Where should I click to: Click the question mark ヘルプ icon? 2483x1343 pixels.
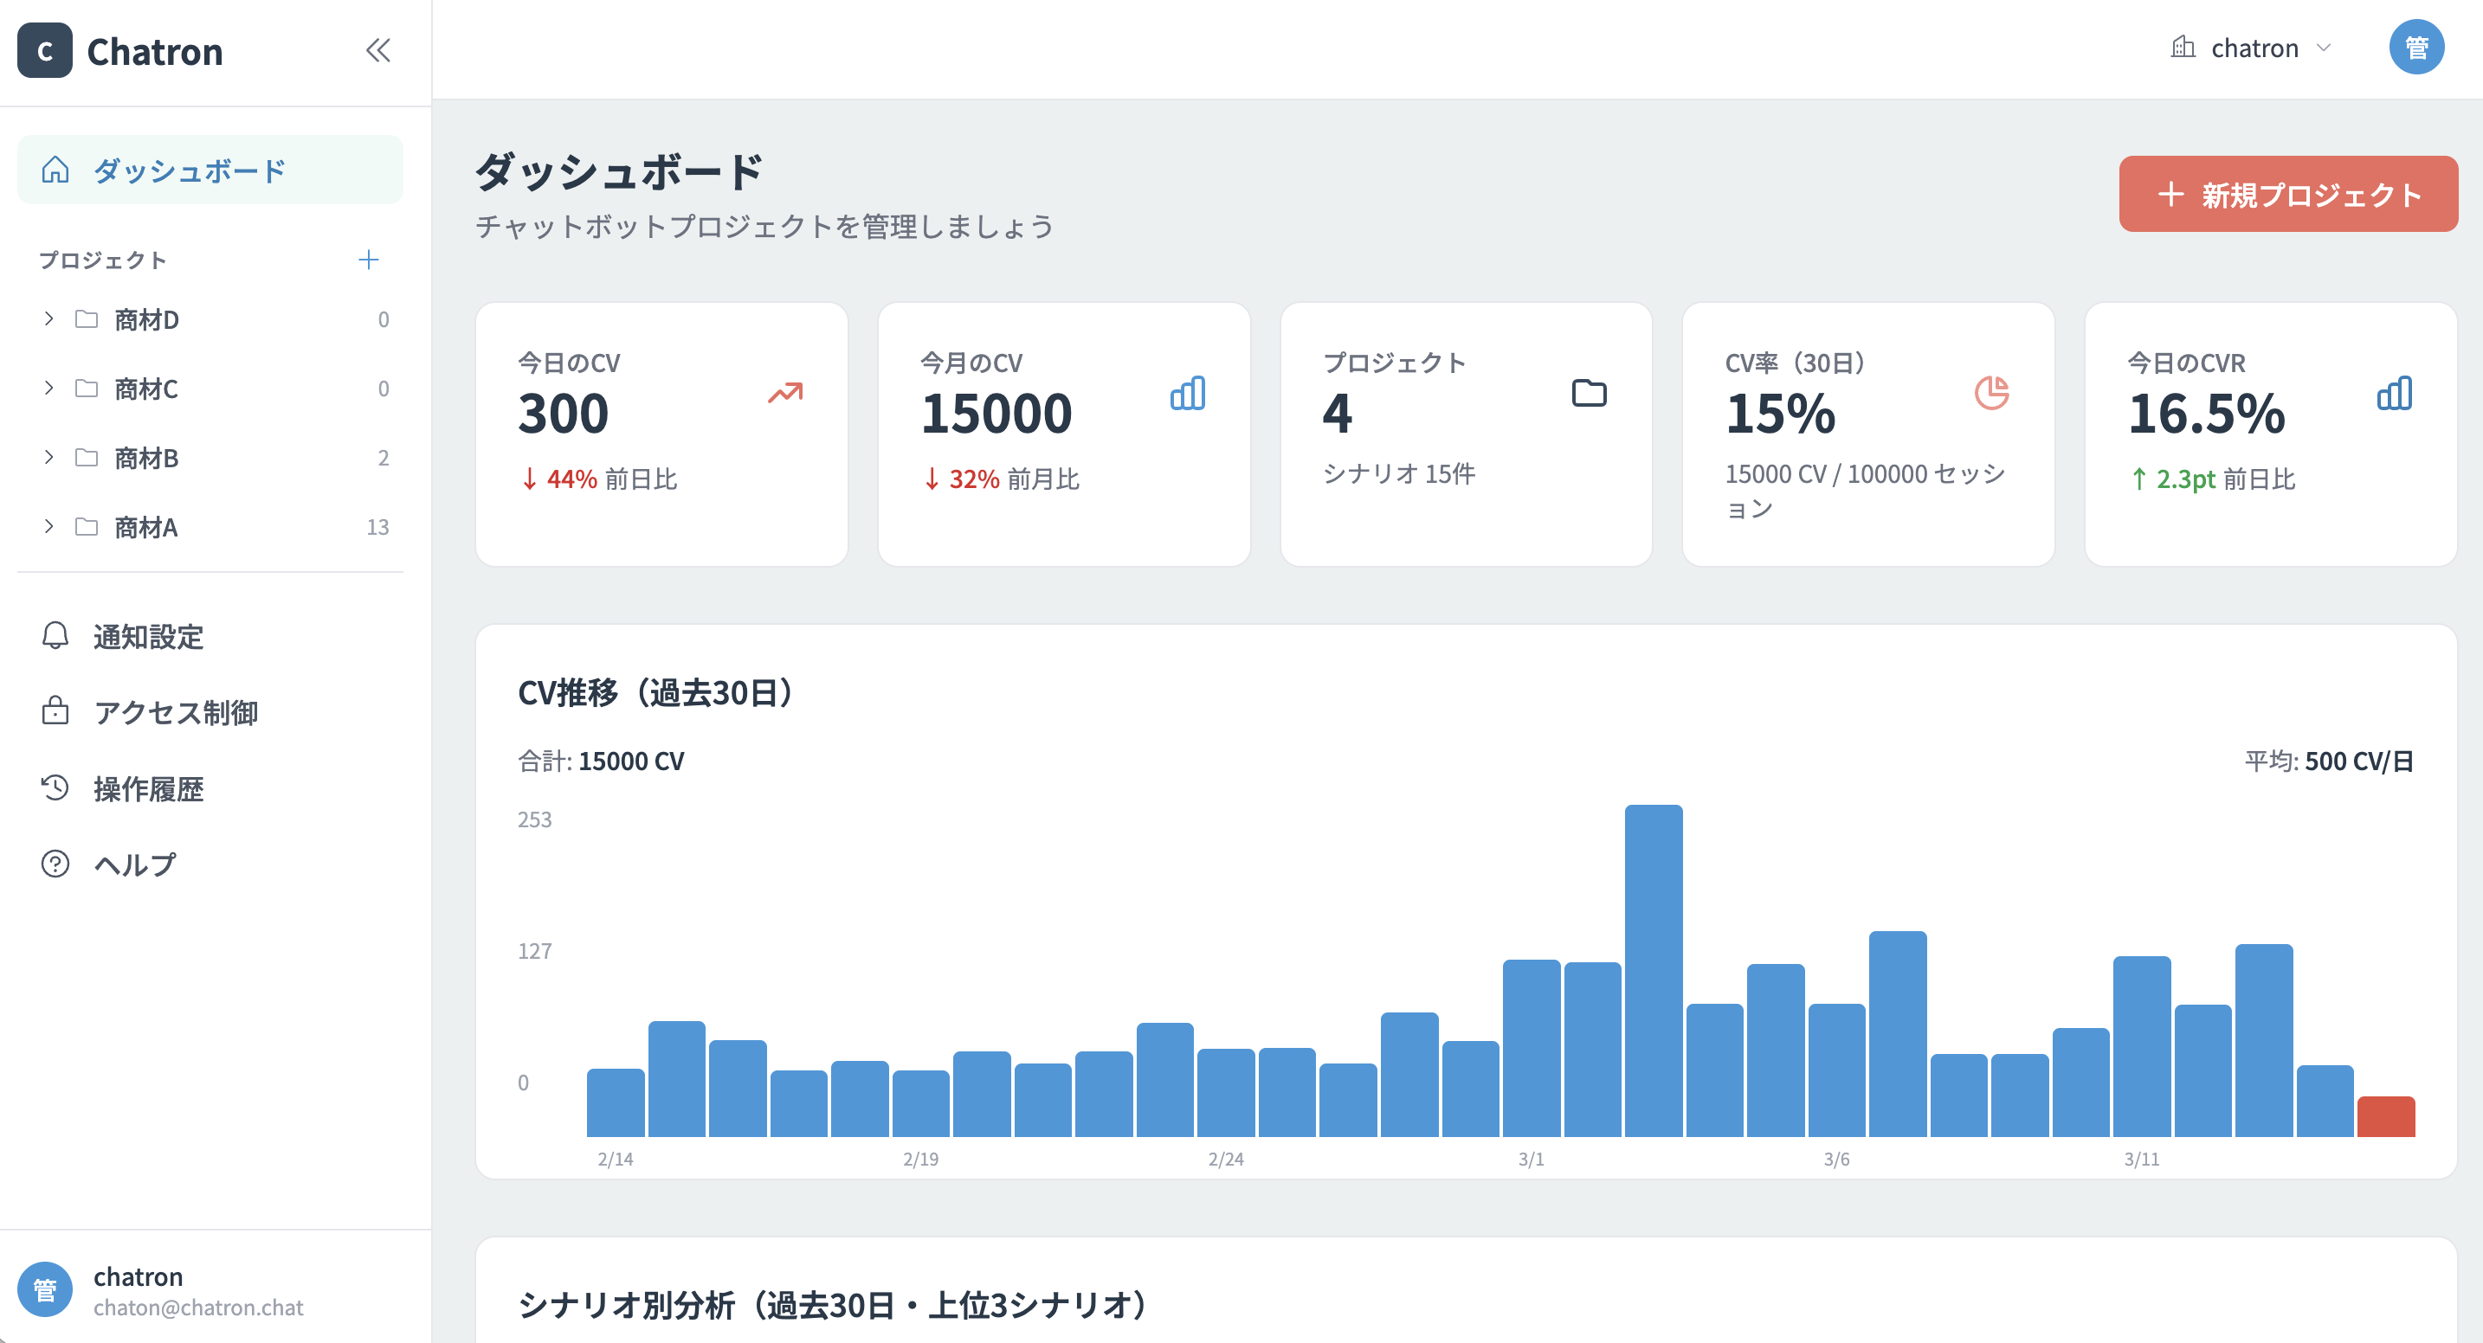tap(55, 864)
